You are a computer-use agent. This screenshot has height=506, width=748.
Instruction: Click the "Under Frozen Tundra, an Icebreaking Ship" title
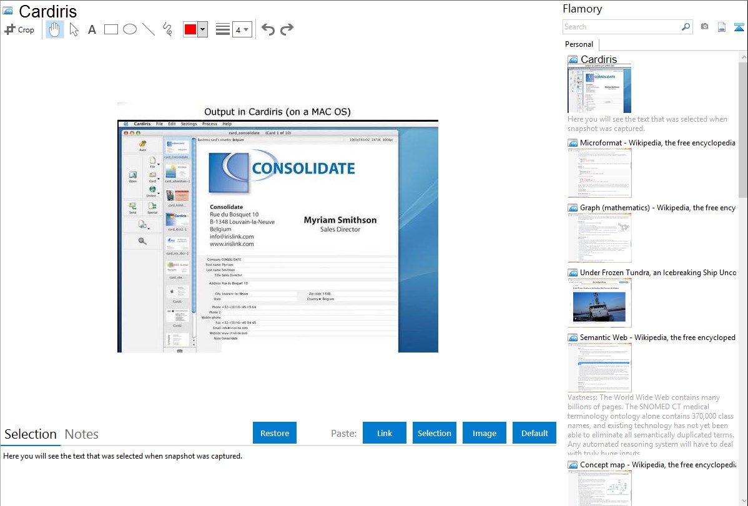(658, 272)
